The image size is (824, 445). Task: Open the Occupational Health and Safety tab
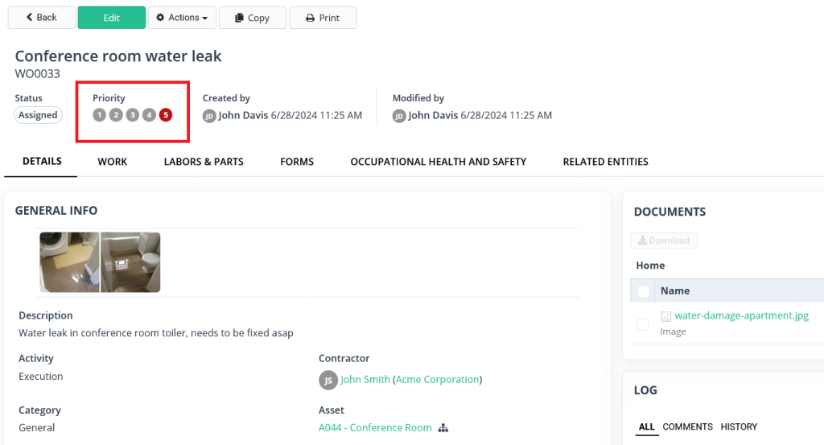pyautogui.click(x=438, y=162)
